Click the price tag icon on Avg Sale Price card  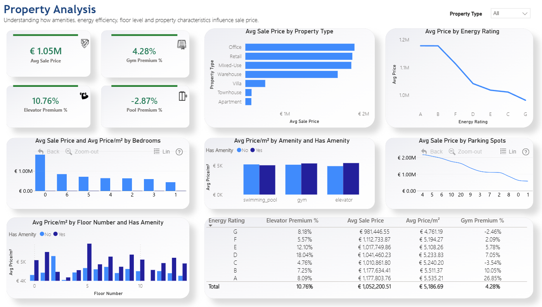(85, 43)
